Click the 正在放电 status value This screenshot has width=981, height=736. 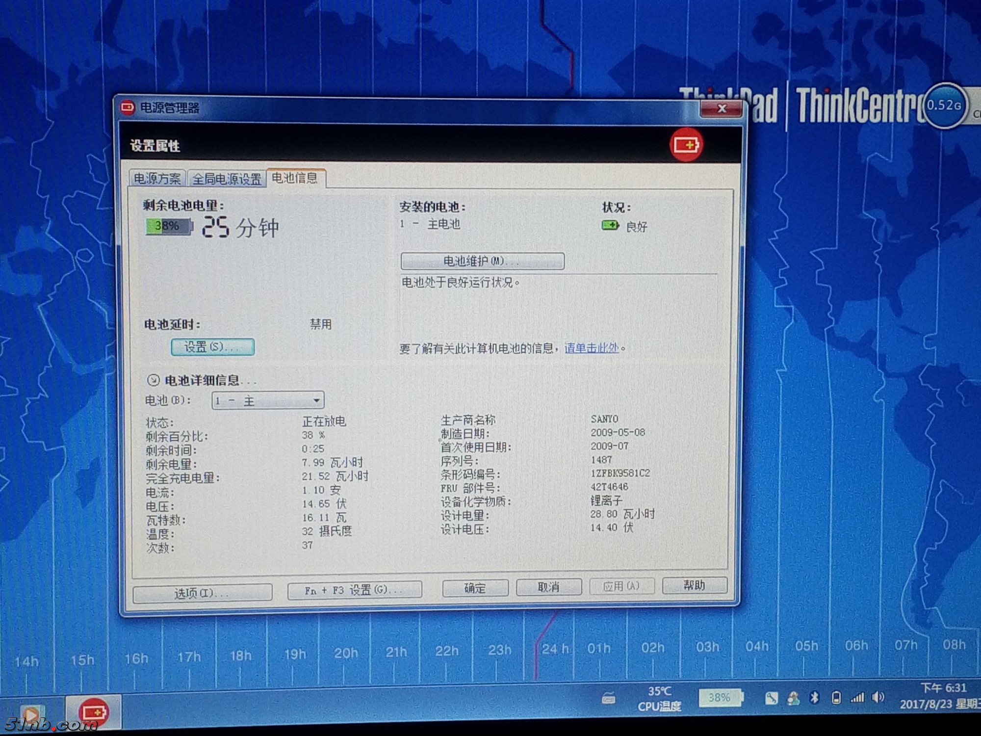(x=324, y=421)
